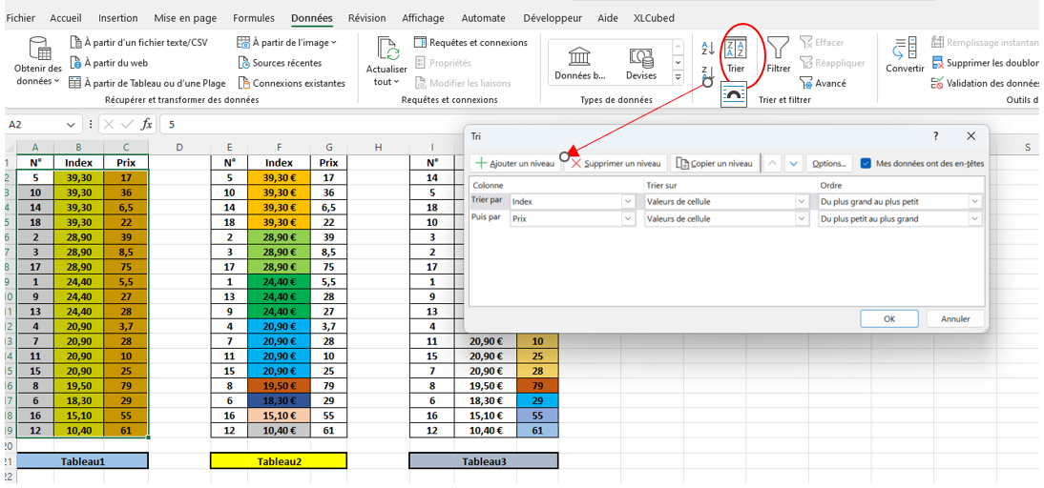Open the Trier par Index column dropdown
Viewport: 1044px width, 488px height.
(x=628, y=201)
